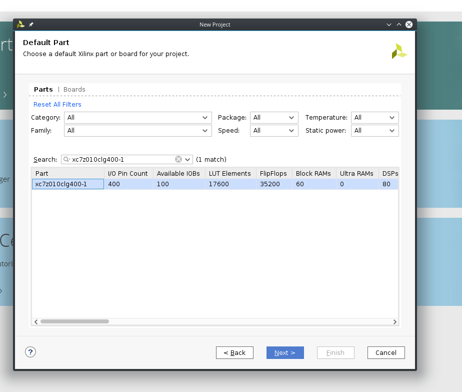Open the help question mark button
462x392 pixels.
click(30, 352)
